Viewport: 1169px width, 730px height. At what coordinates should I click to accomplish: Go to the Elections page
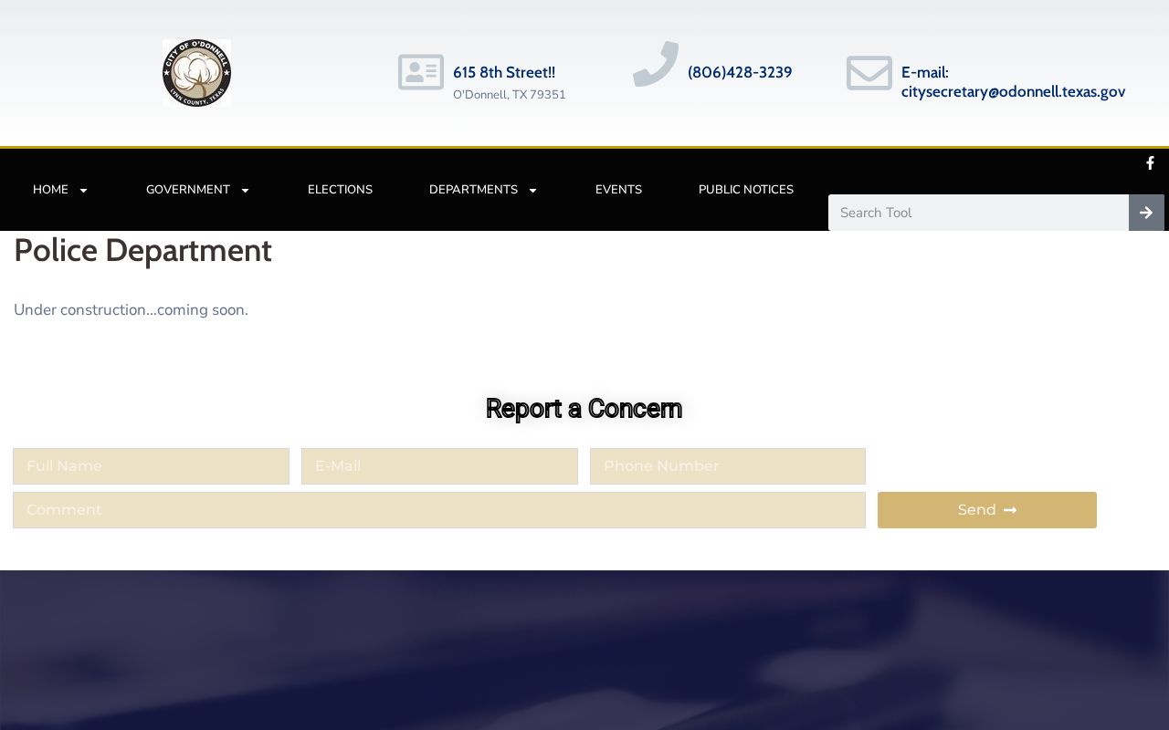click(x=340, y=190)
